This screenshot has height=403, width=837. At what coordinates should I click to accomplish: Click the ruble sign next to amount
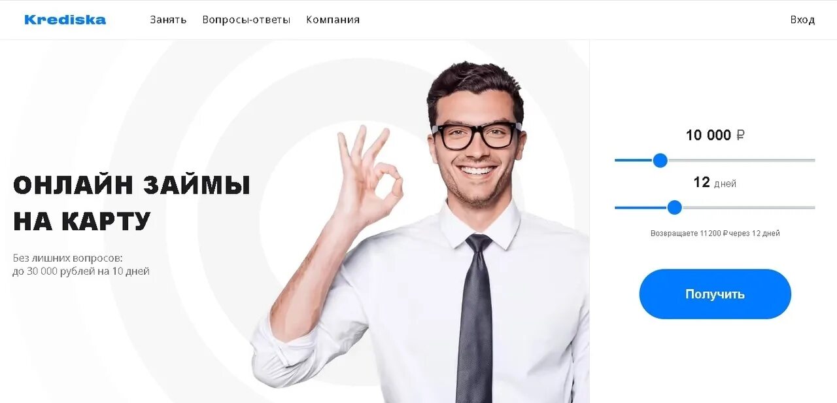coord(740,135)
